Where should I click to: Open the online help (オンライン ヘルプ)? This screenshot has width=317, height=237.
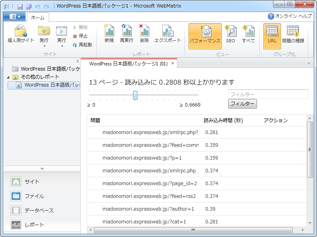[289, 16]
